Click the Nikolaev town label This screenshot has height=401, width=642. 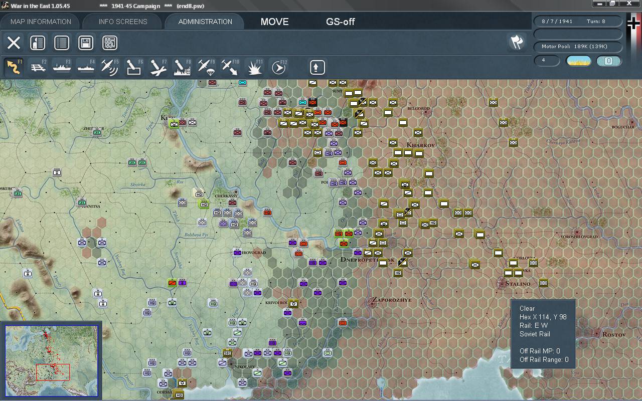(244, 366)
